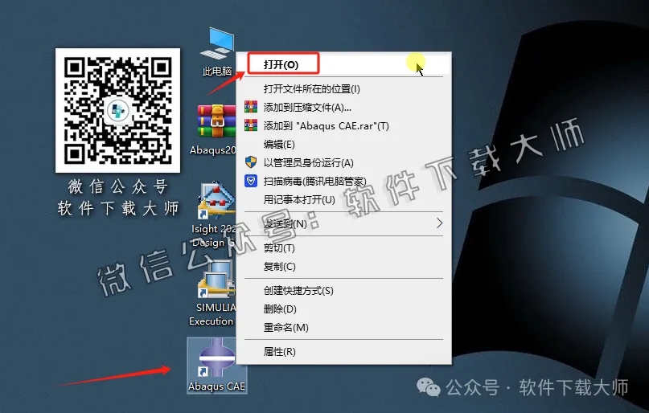Select the SIMULIA Execution Engine shortcut

pyautogui.click(x=216, y=279)
